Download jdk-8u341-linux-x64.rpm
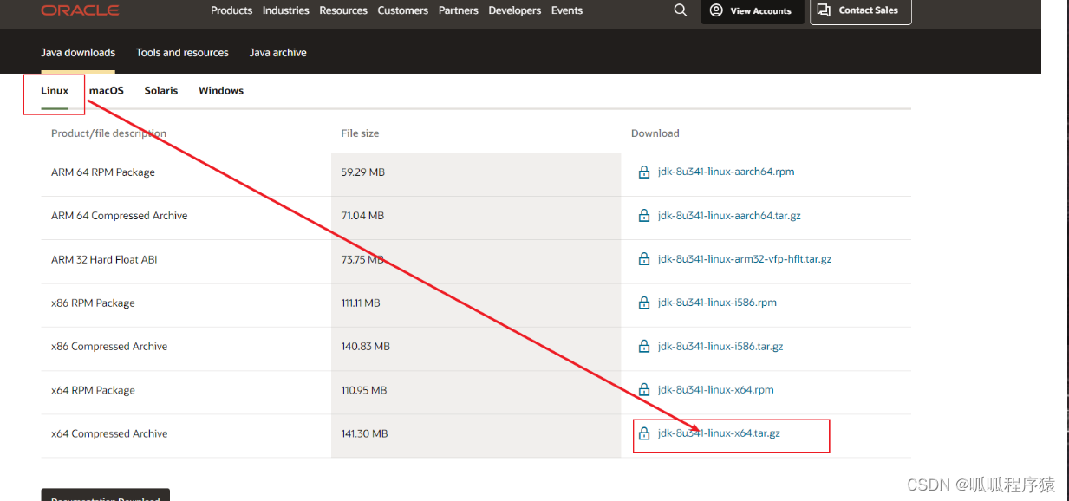This screenshot has height=501, width=1069. pyautogui.click(x=716, y=390)
